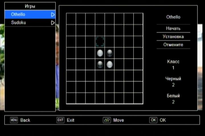The height and width of the screenshot is (136, 205).
Task: Click the Черный score label
Action: pos(173,78)
